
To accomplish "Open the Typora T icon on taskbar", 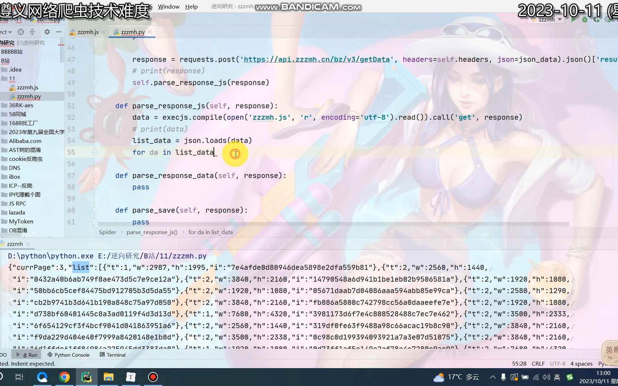I will (131, 377).
